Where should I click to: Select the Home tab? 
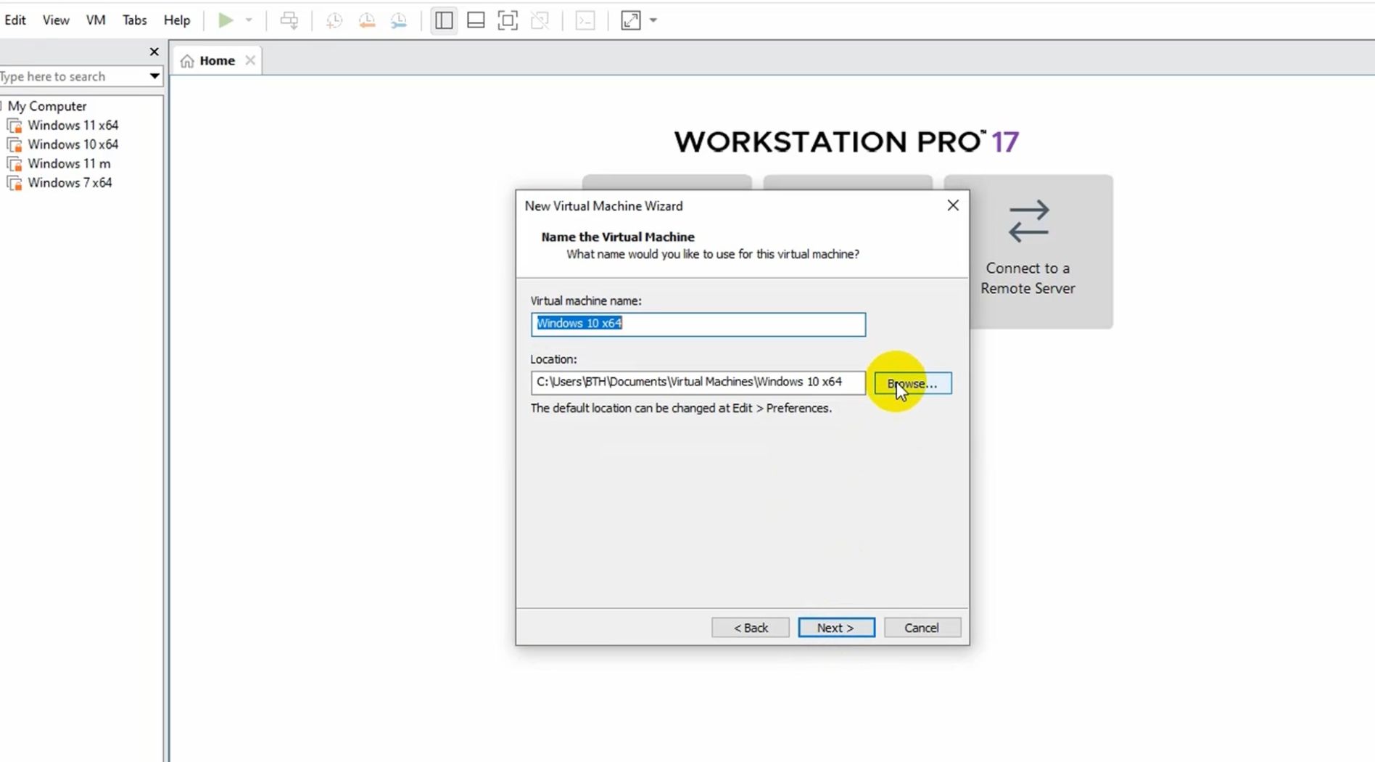click(217, 60)
